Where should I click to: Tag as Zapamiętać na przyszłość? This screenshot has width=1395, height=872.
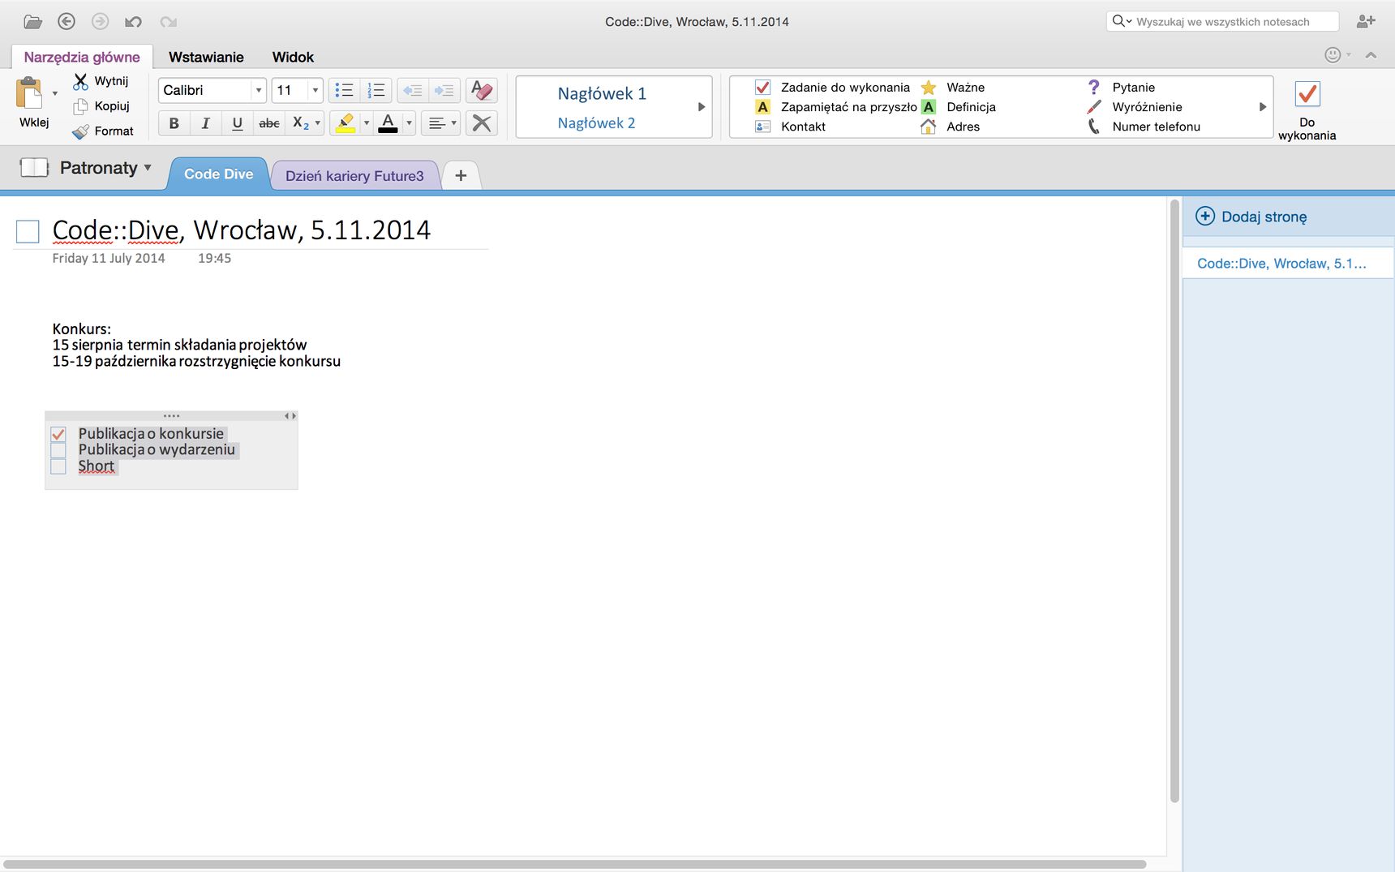(835, 107)
